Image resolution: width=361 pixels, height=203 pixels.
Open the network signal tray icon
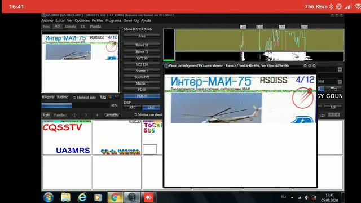pyautogui.click(x=300, y=197)
